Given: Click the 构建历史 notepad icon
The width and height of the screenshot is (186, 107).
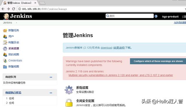Looking at the screenshot, I should pyautogui.click(x=5, y=43).
